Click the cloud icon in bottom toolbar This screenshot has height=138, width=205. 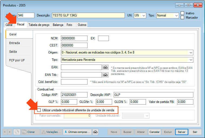point(95,132)
